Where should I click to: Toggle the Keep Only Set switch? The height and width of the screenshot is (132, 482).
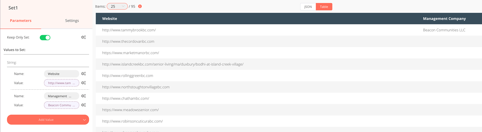click(45, 38)
